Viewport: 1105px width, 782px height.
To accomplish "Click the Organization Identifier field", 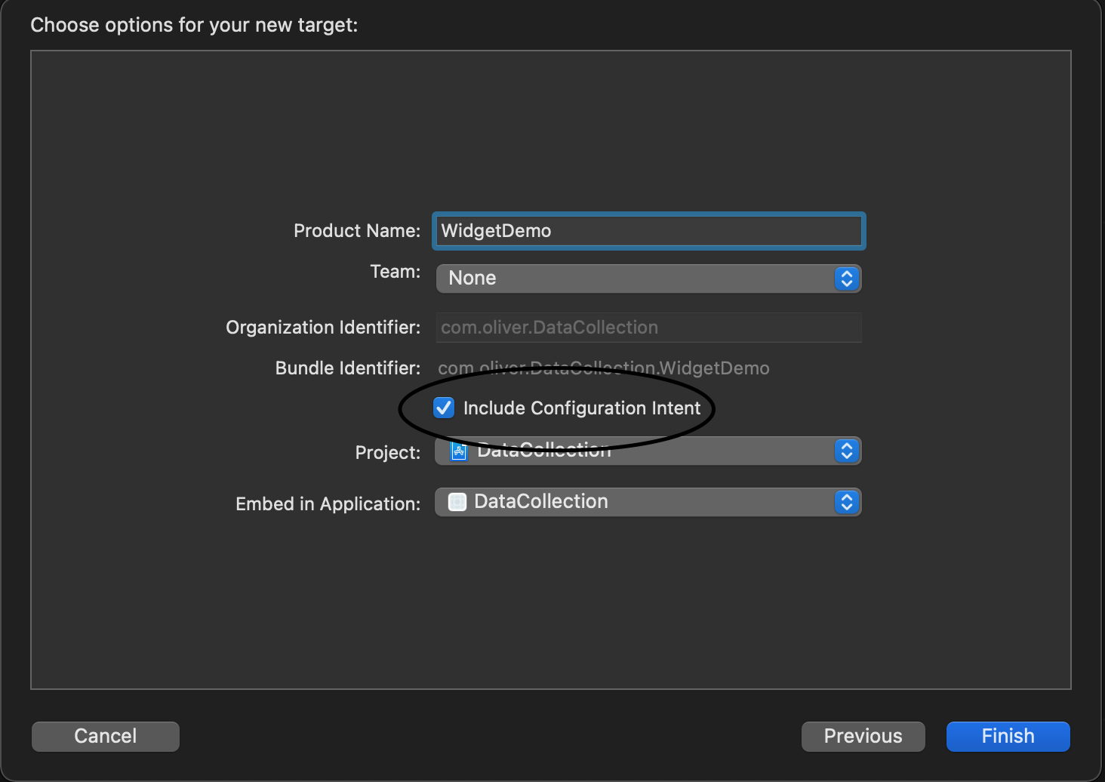I will 648,328.
